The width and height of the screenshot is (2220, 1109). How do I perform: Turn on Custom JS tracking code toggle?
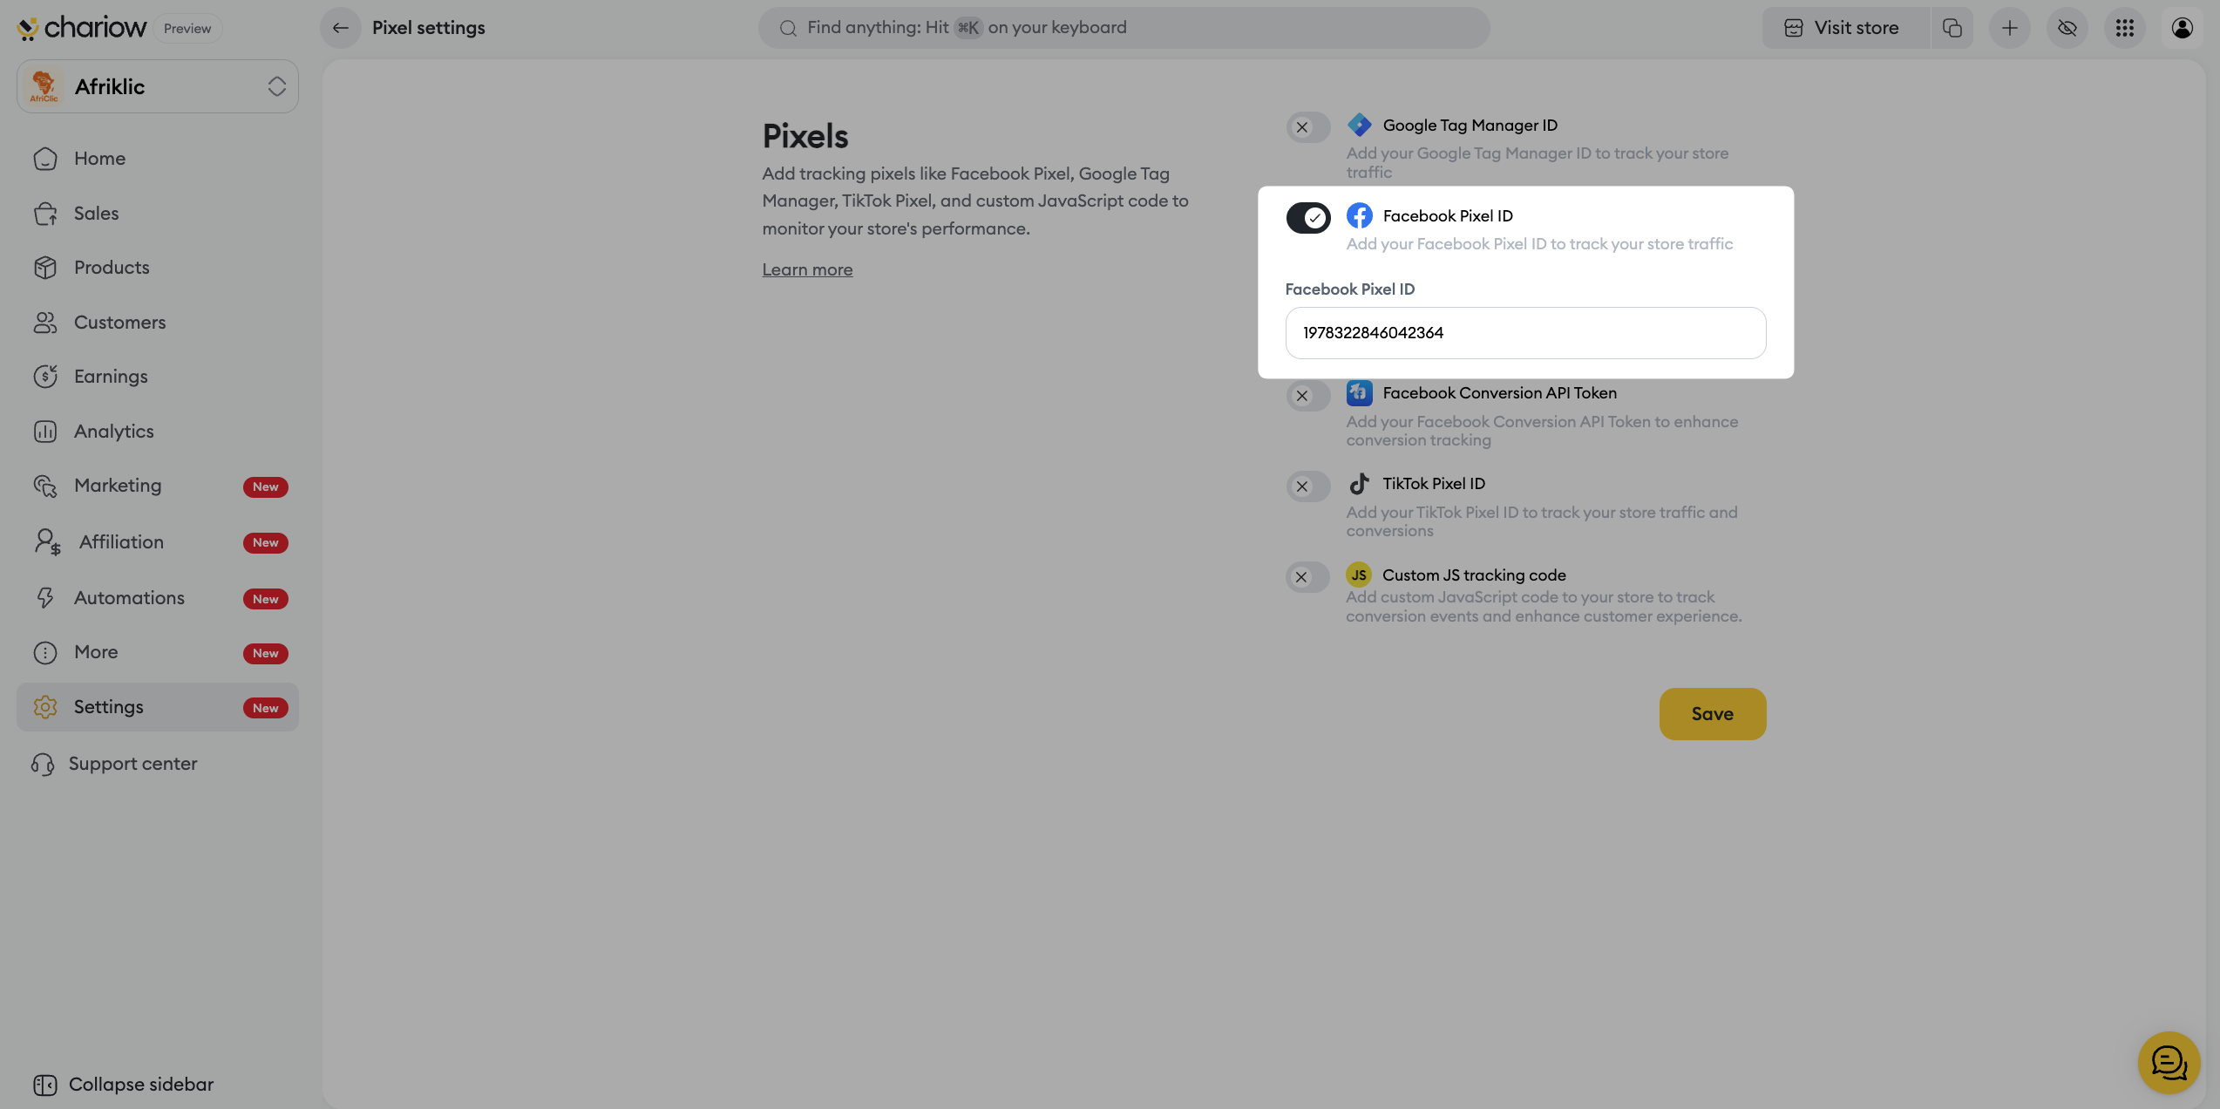(x=1307, y=577)
